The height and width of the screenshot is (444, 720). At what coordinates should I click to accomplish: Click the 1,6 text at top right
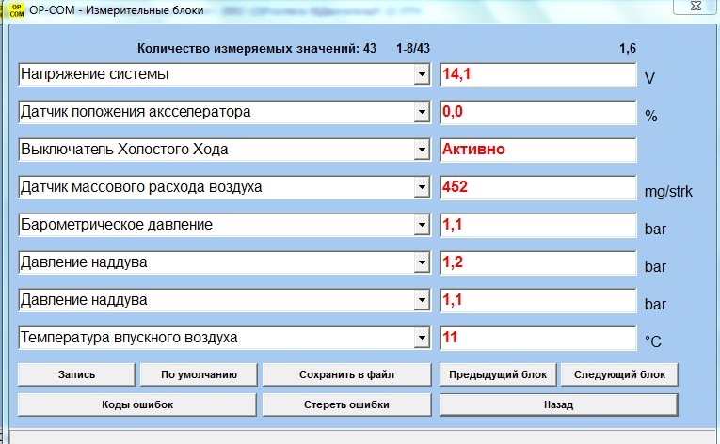[x=627, y=48]
